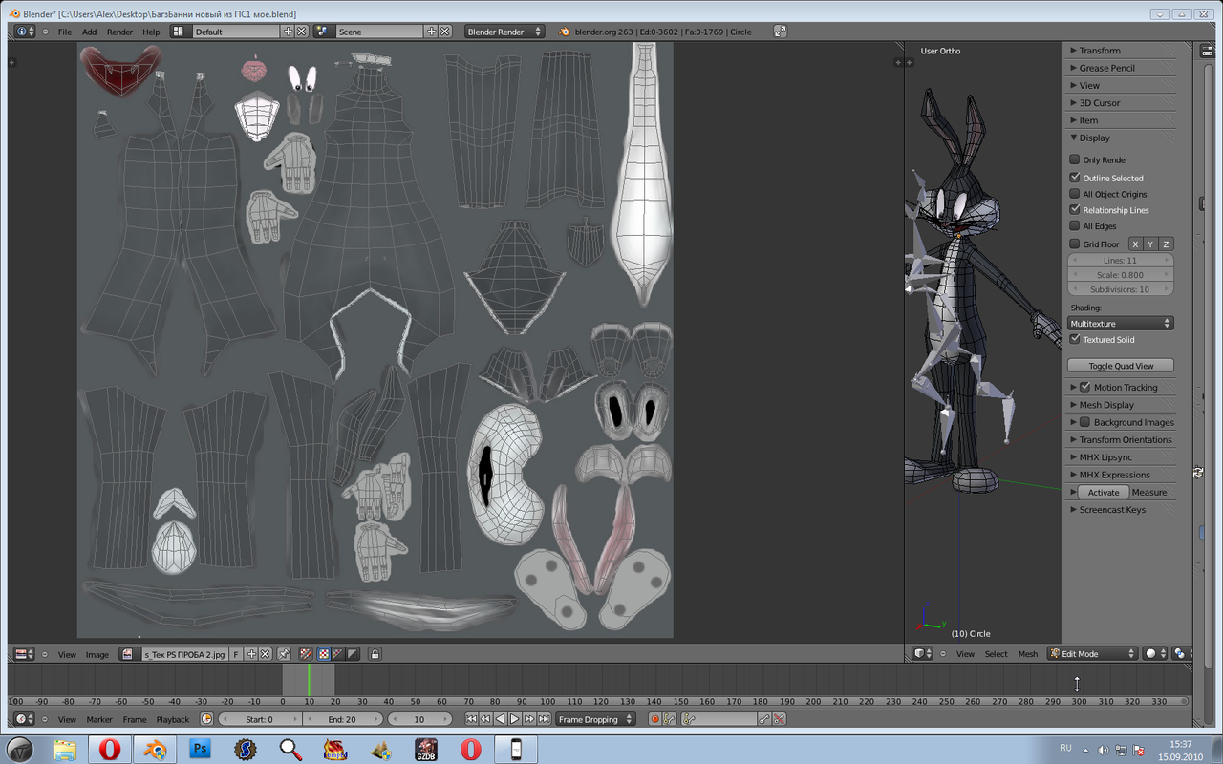Toggle the Motion Tracking checkbox

1085,387
